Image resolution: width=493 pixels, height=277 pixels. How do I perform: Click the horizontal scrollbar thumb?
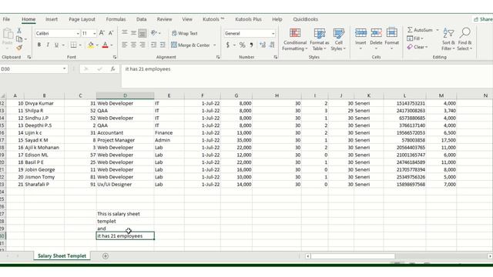click(x=353, y=256)
